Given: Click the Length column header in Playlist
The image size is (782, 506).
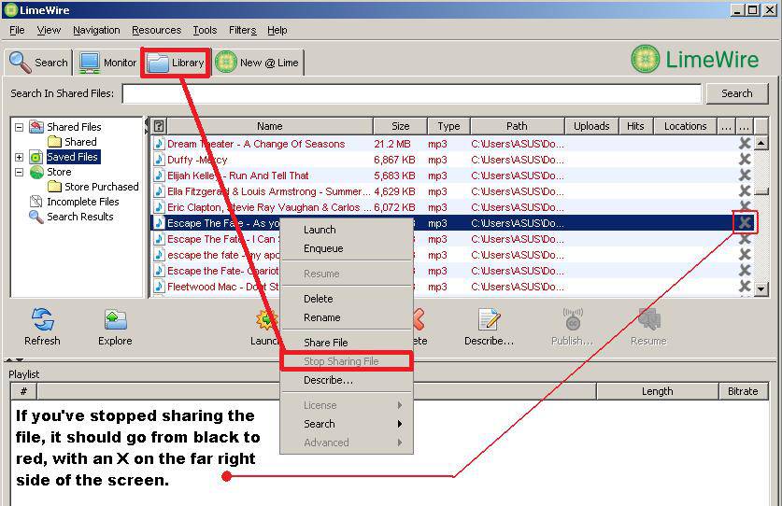Looking at the screenshot, I should (x=658, y=391).
